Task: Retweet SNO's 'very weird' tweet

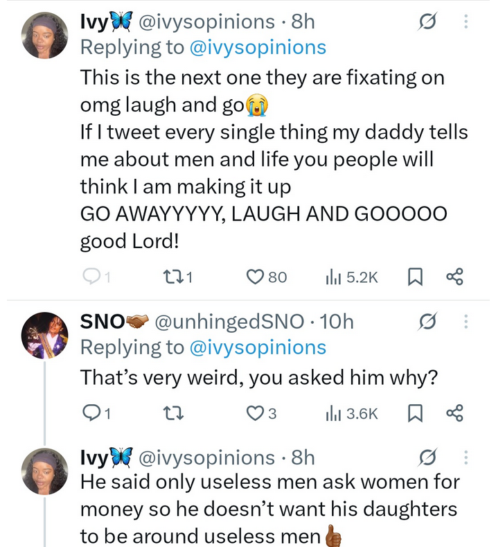Action: (169, 414)
